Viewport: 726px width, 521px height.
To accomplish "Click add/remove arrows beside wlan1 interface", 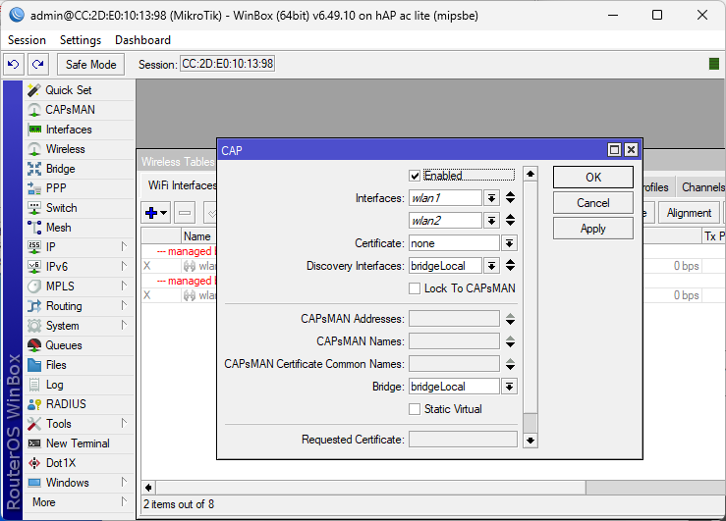I will (x=510, y=198).
